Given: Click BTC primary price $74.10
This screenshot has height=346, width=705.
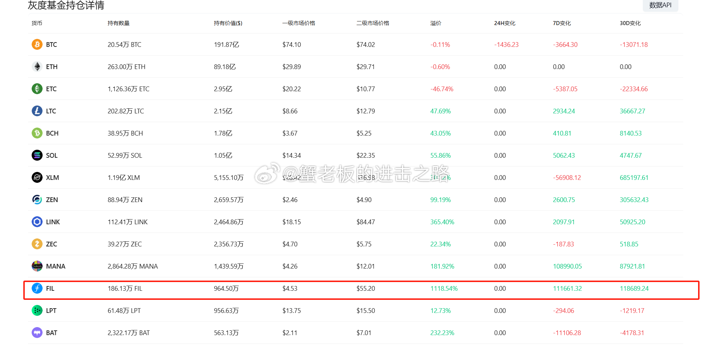Looking at the screenshot, I should [292, 44].
